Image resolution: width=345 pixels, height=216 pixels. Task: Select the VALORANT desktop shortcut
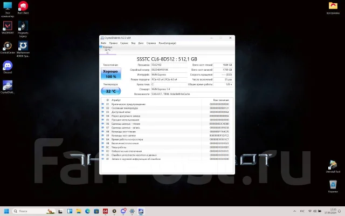click(8, 28)
